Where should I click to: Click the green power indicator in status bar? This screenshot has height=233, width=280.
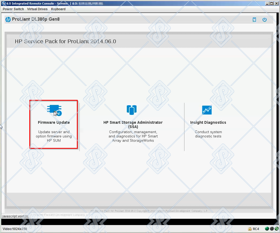(x=277, y=229)
